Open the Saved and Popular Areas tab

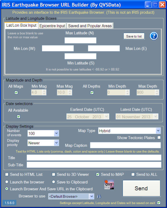pos(90,26)
